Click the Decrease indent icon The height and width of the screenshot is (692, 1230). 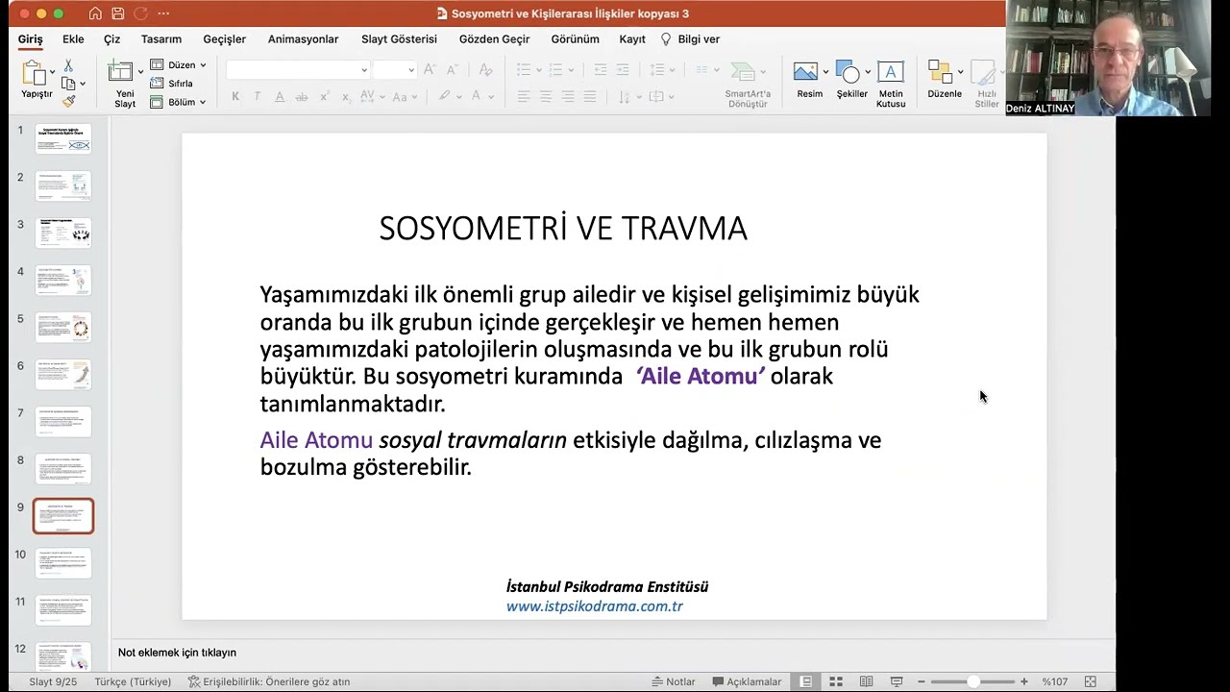click(601, 69)
